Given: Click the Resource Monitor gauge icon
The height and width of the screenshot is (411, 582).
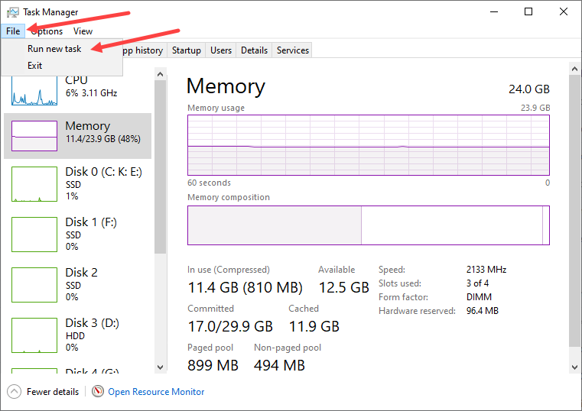Looking at the screenshot, I should point(98,392).
